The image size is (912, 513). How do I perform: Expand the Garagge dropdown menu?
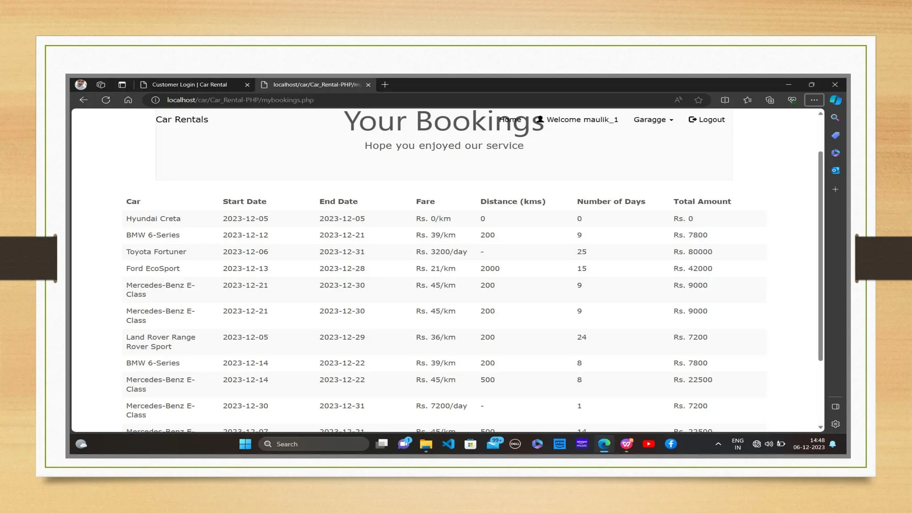(653, 119)
